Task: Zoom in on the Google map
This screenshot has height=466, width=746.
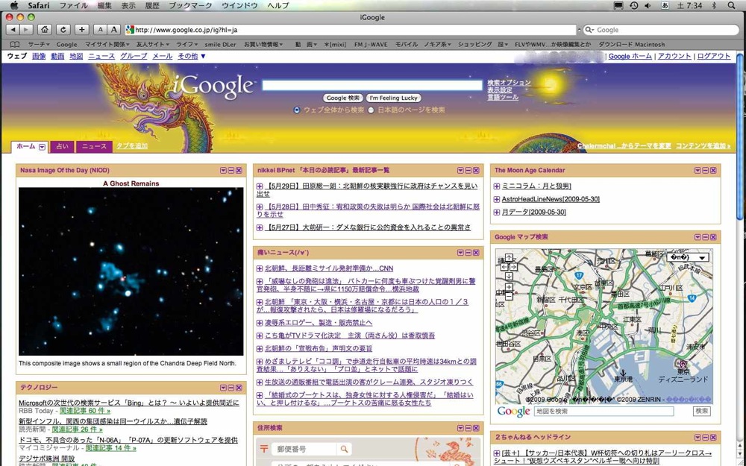Action: [x=509, y=287]
